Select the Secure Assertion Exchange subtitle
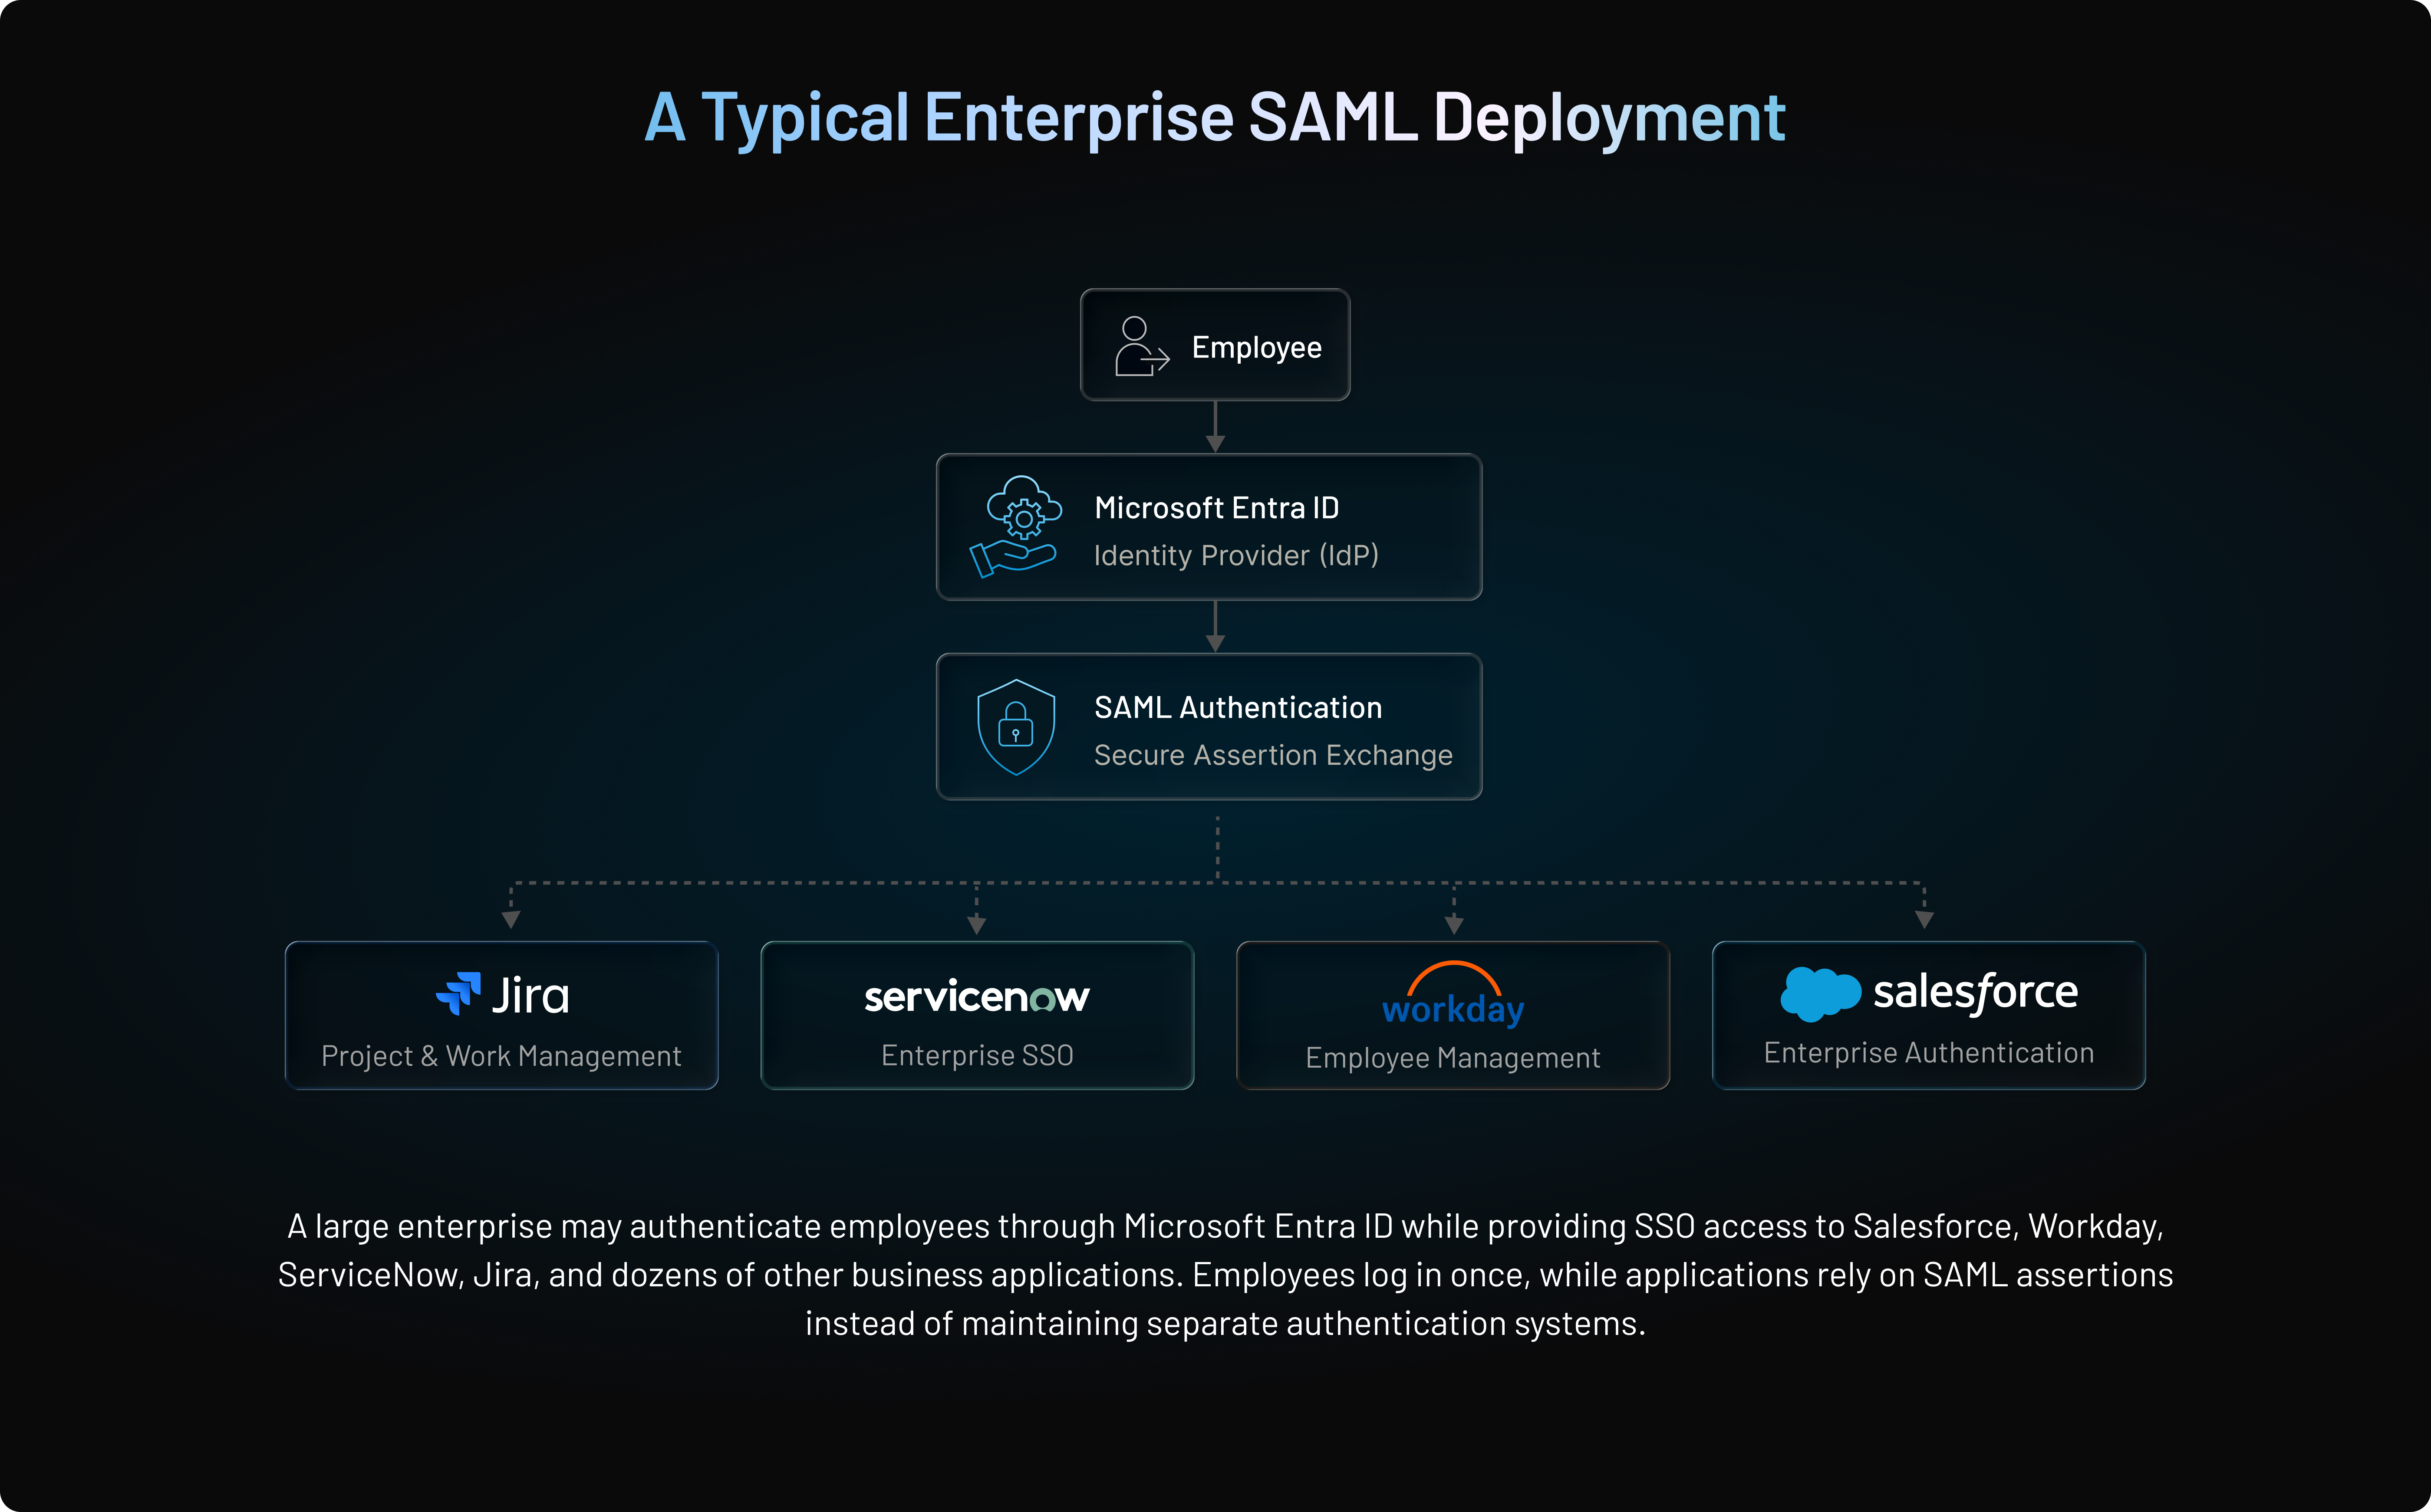This screenshot has width=2431, height=1512. point(1273,755)
